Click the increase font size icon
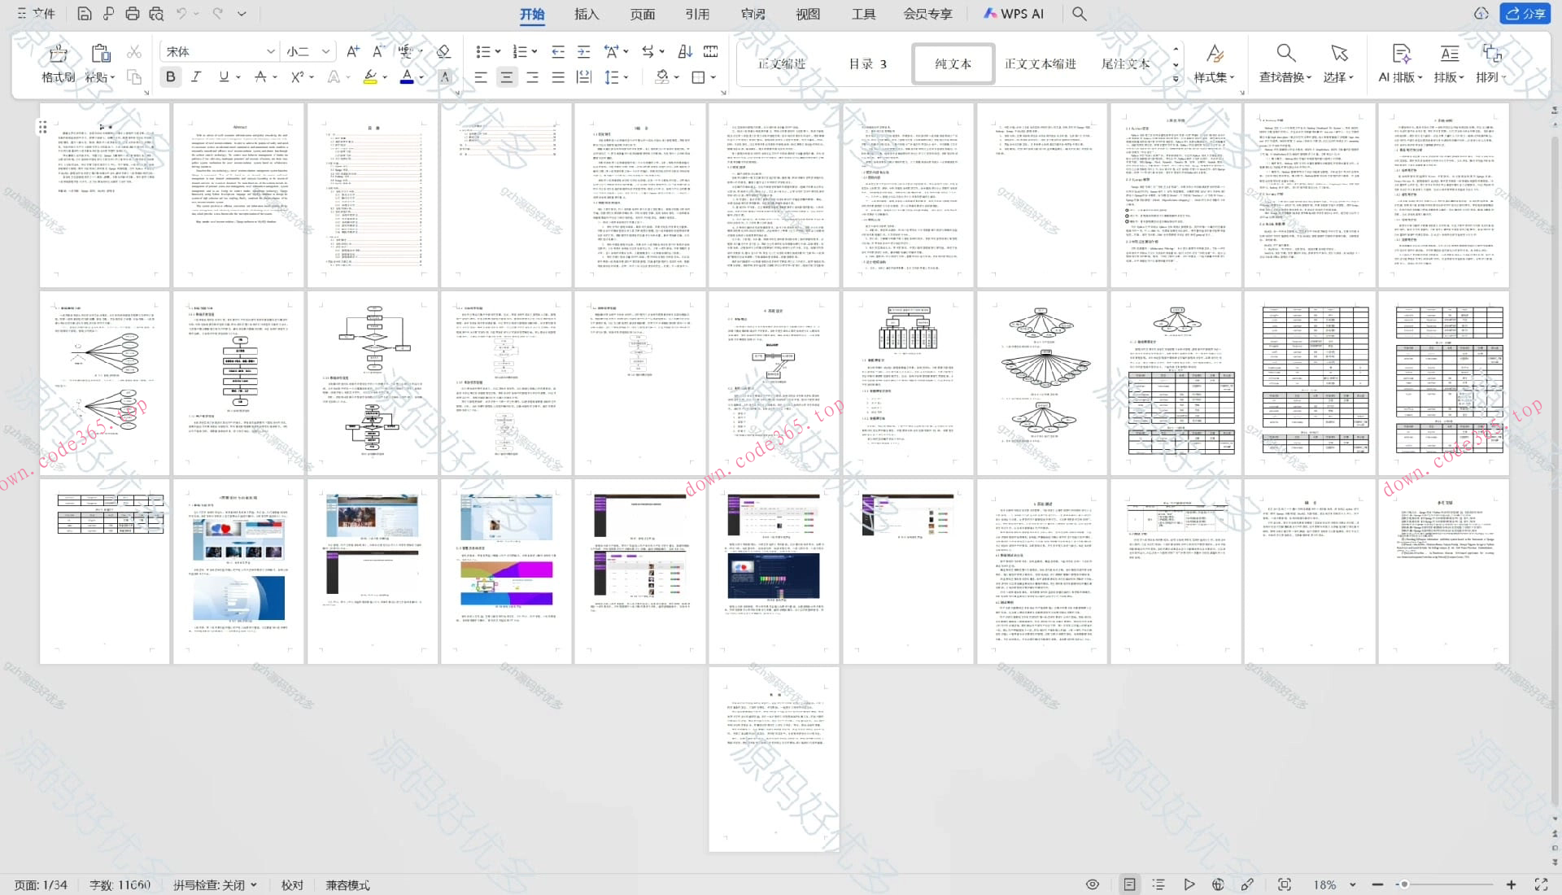This screenshot has width=1562, height=895. 352,51
